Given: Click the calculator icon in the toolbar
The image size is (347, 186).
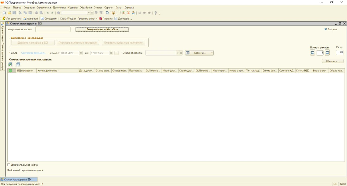Looking at the screenshot, I should 124,13.
